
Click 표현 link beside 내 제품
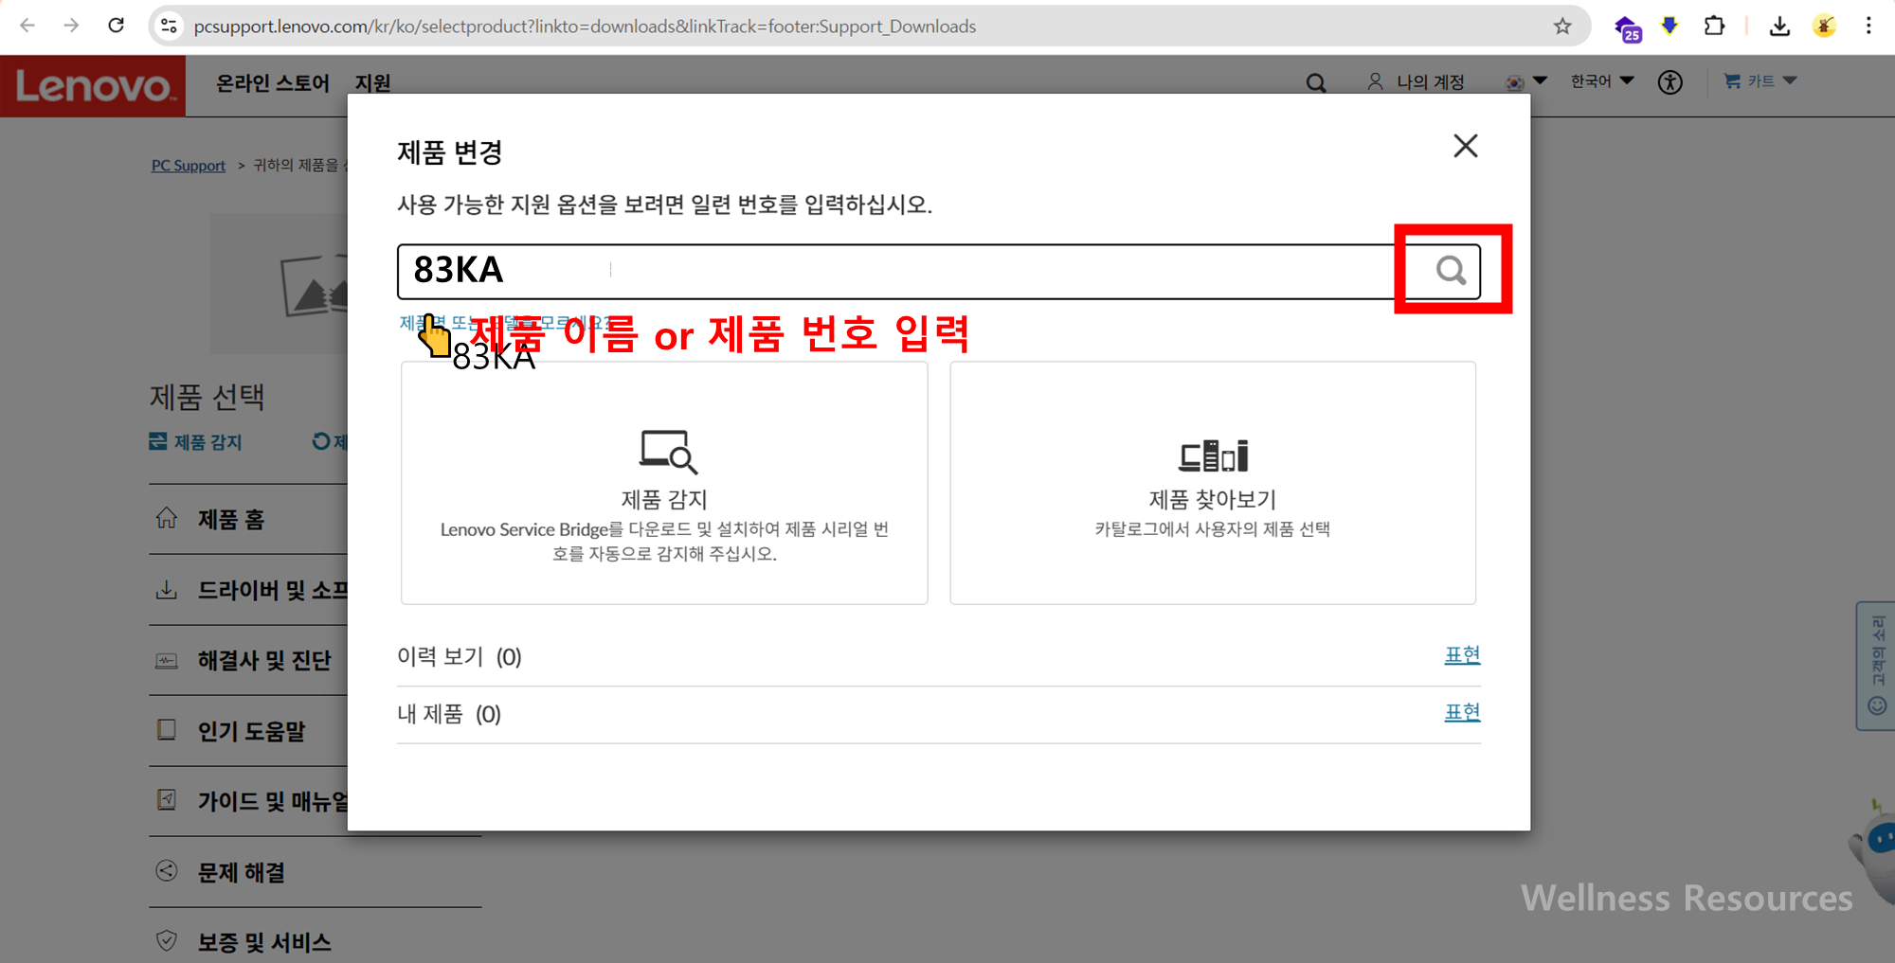point(1462,712)
